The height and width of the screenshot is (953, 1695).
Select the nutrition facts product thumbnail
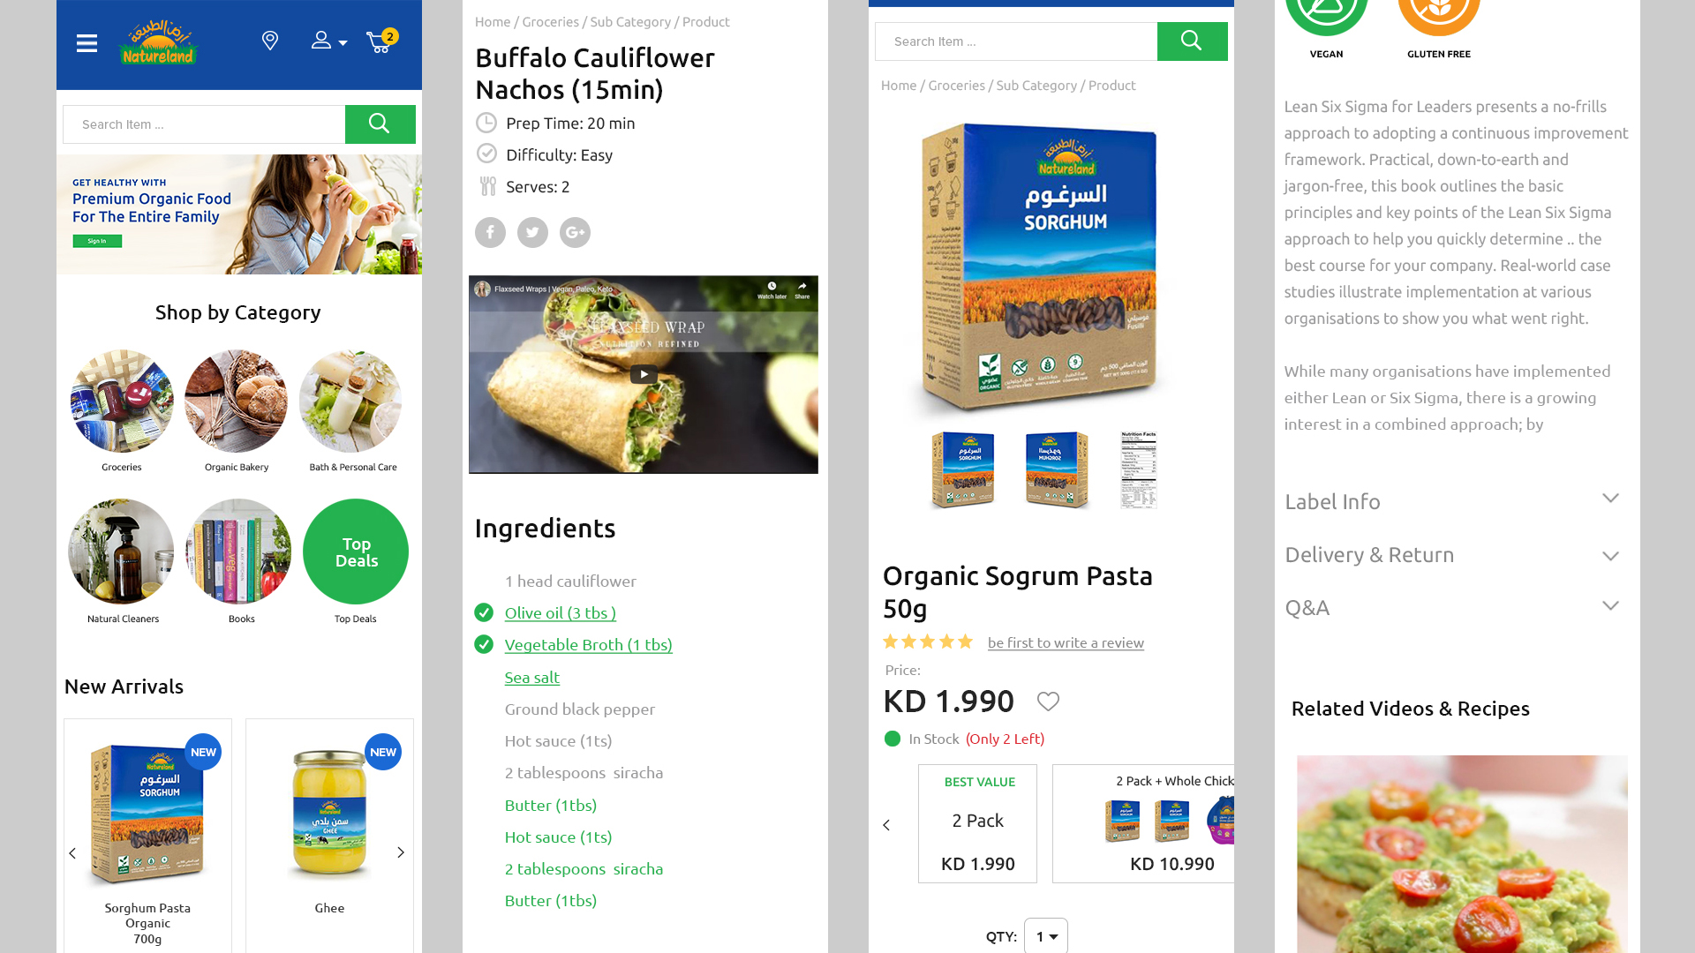(x=1138, y=470)
